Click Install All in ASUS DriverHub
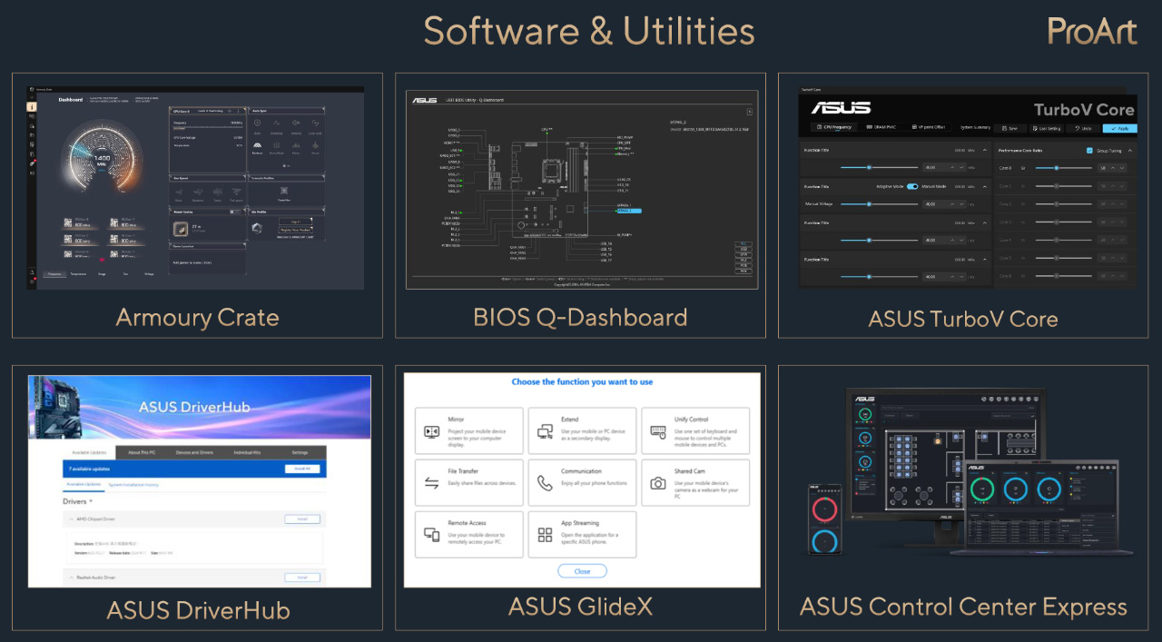Image resolution: width=1162 pixels, height=642 pixels. 302,469
